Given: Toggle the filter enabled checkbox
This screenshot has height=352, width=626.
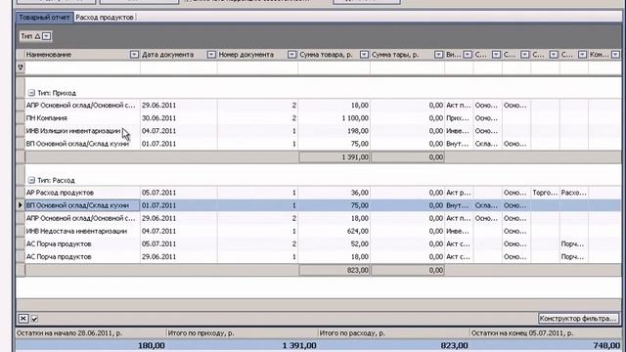Looking at the screenshot, I should tap(35, 319).
